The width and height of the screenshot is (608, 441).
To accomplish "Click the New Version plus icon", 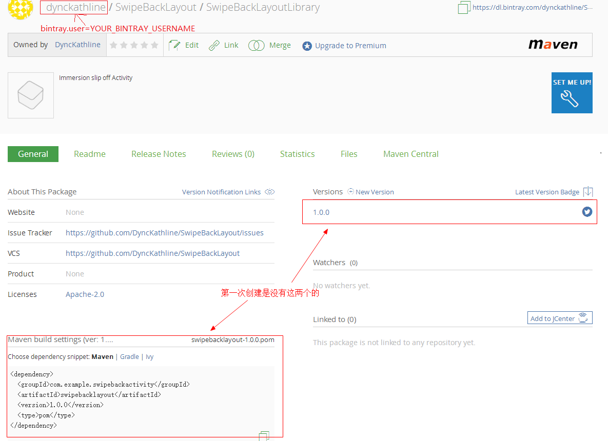I will pos(350,191).
